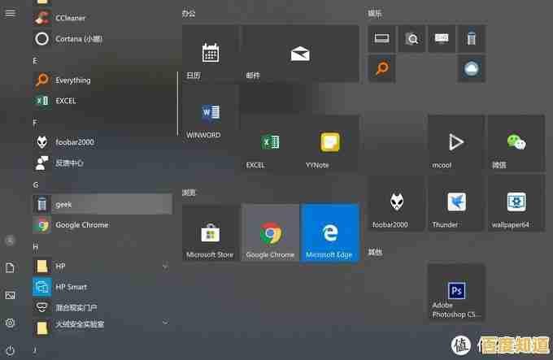Image resolution: width=553 pixels, height=360 pixels.
Task: Expand the Start hamburger menu
Action: click(x=10, y=14)
